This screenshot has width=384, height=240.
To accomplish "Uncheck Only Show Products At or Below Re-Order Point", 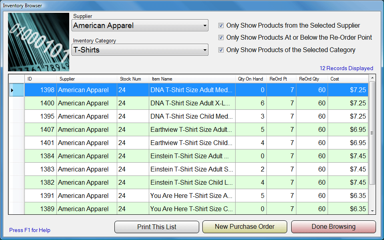I will click(221, 38).
